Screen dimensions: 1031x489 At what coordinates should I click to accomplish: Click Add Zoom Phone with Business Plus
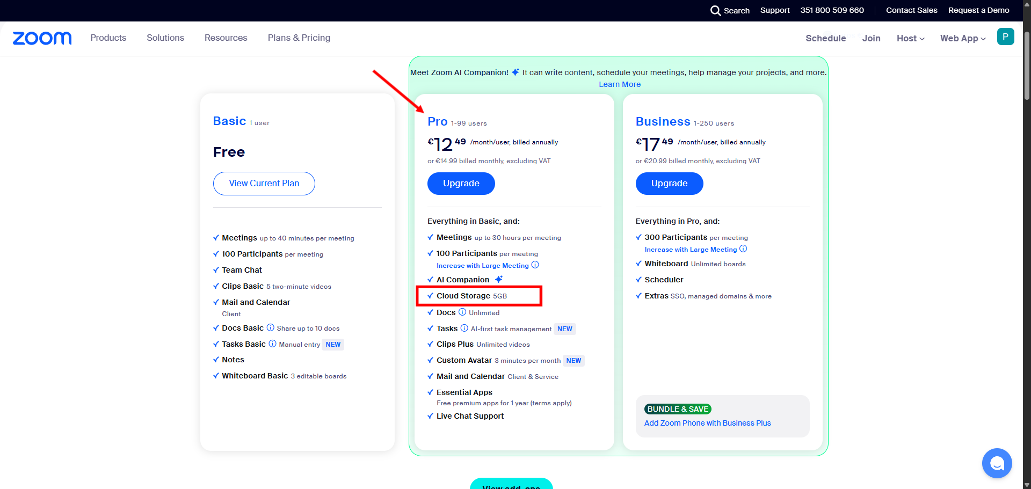[707, 423]
